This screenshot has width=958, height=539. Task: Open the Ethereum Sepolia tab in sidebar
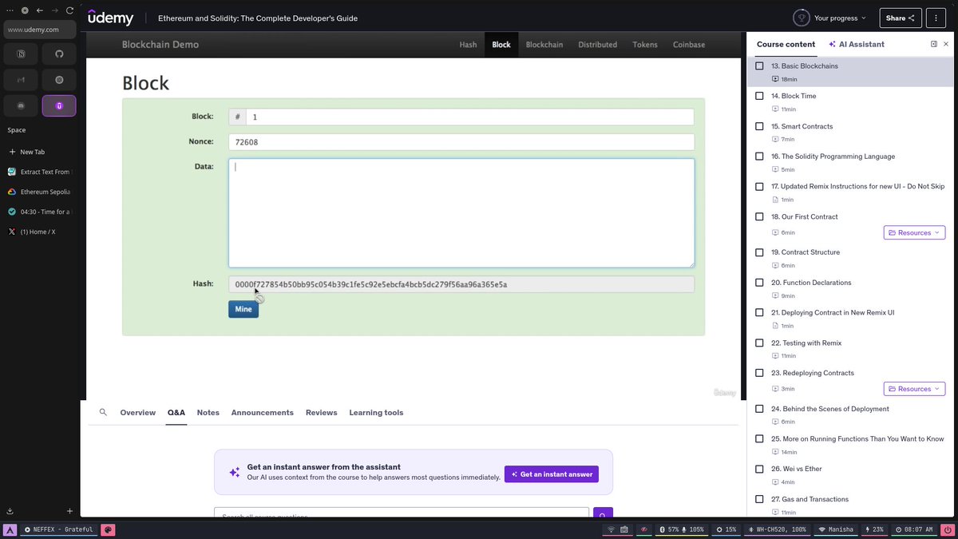coord(38,192)
